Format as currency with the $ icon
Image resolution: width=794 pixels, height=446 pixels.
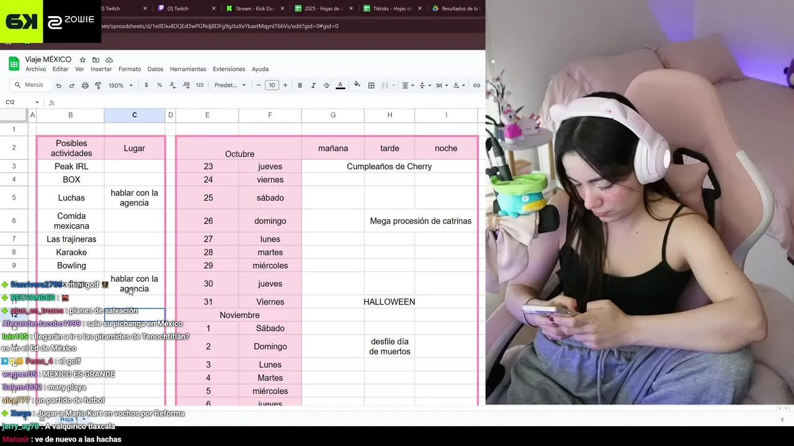[x=146, y=85]
